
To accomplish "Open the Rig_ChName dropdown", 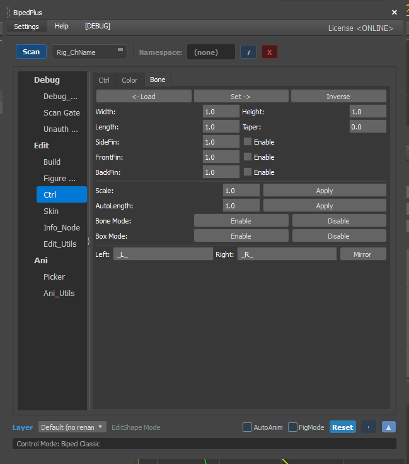I will [x=89, y=52].
